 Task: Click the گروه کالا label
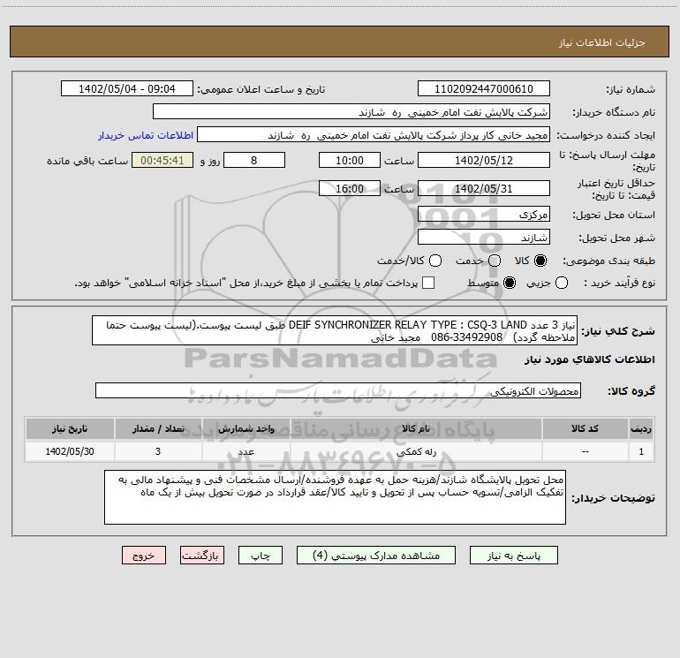(x=631, y=391)
